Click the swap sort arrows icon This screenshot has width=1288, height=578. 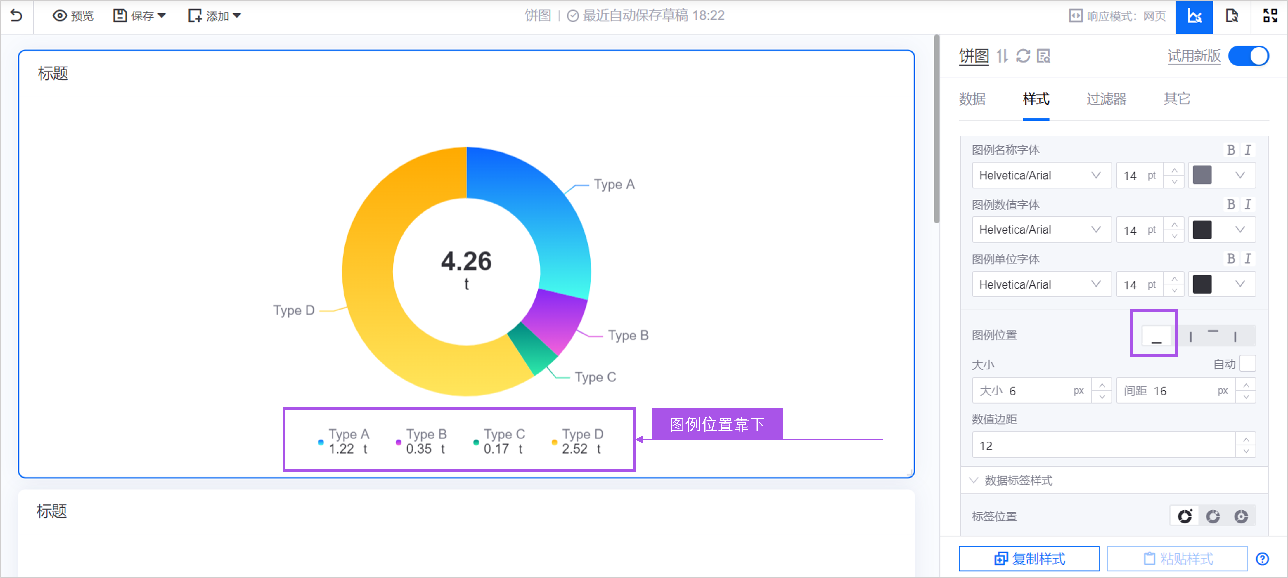tap(1002, 56)
